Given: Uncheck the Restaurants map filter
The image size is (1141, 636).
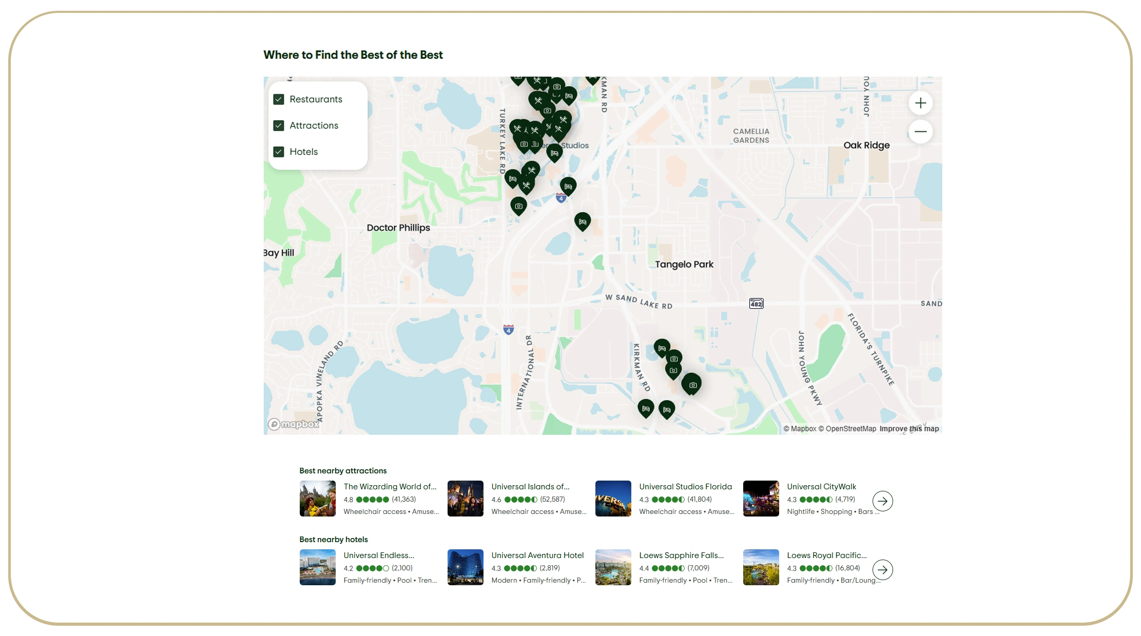Looking at the screenshot, I should click(x=279, y=100).
